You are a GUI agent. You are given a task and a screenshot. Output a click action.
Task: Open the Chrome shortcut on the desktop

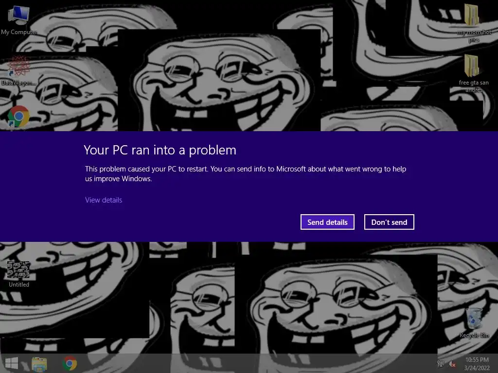tap(18, 117)
